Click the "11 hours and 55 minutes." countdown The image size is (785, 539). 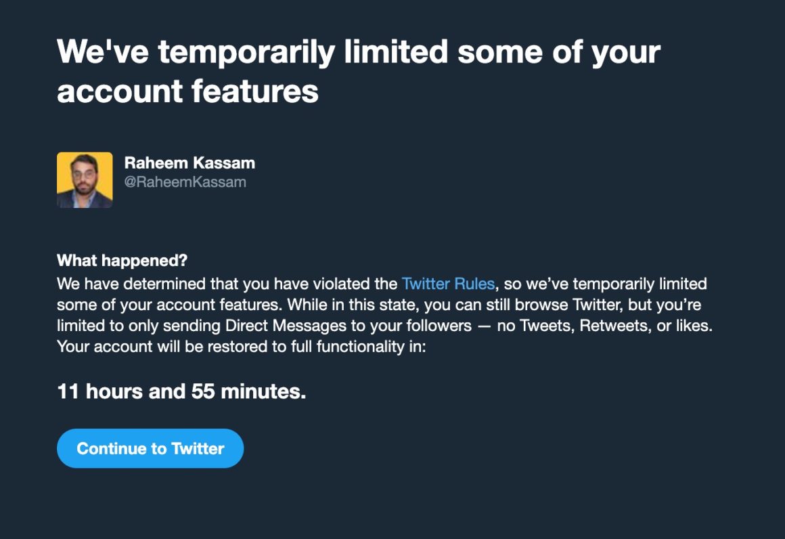point(181,391)
